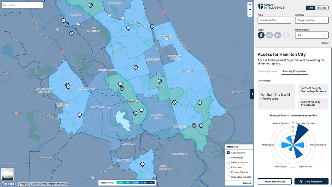This screenshot has width=332, height=187.
Task: Click the Urban Intelligence logo
Action: click(x=271, y=6)
